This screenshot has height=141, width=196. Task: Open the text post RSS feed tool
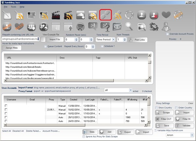(x=19, y=15)
